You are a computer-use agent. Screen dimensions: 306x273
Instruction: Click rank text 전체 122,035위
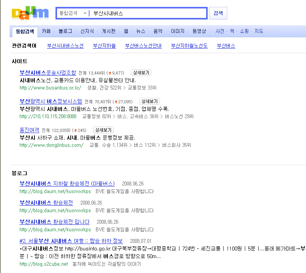56,130
